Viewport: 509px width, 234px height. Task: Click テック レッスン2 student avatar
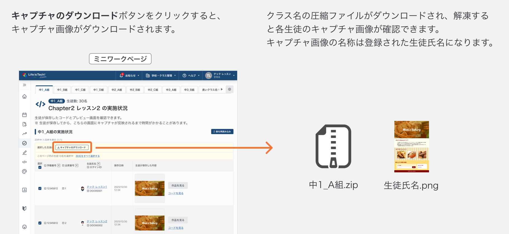tap(83, 223)
